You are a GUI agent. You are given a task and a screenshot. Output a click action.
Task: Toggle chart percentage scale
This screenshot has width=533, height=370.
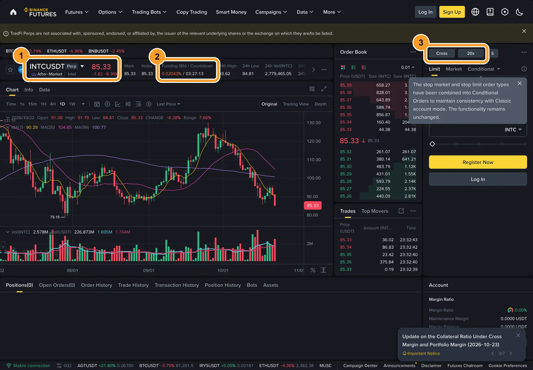pos(313,270)
